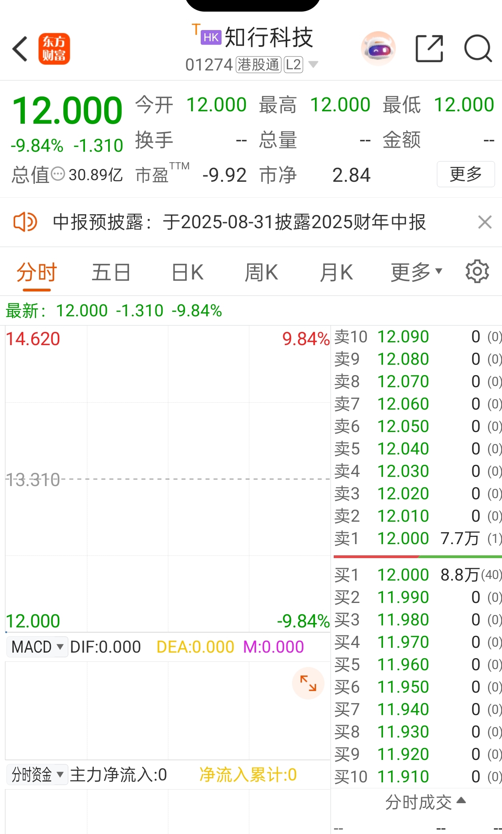Screen dimensions: 502x834
Task: Select the 买5 11.960 order row
Action: 418,665
